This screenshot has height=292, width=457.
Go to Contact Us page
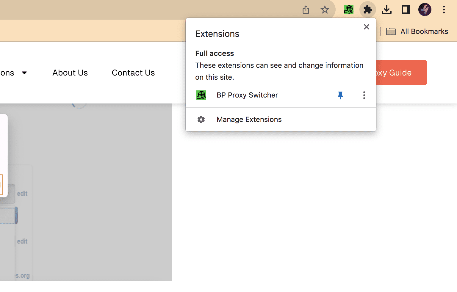[x=133, y=73]
